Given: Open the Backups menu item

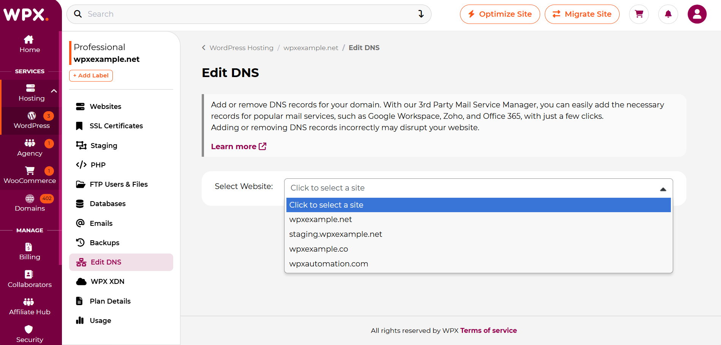Looking at the screenshot, I should 121,243.
